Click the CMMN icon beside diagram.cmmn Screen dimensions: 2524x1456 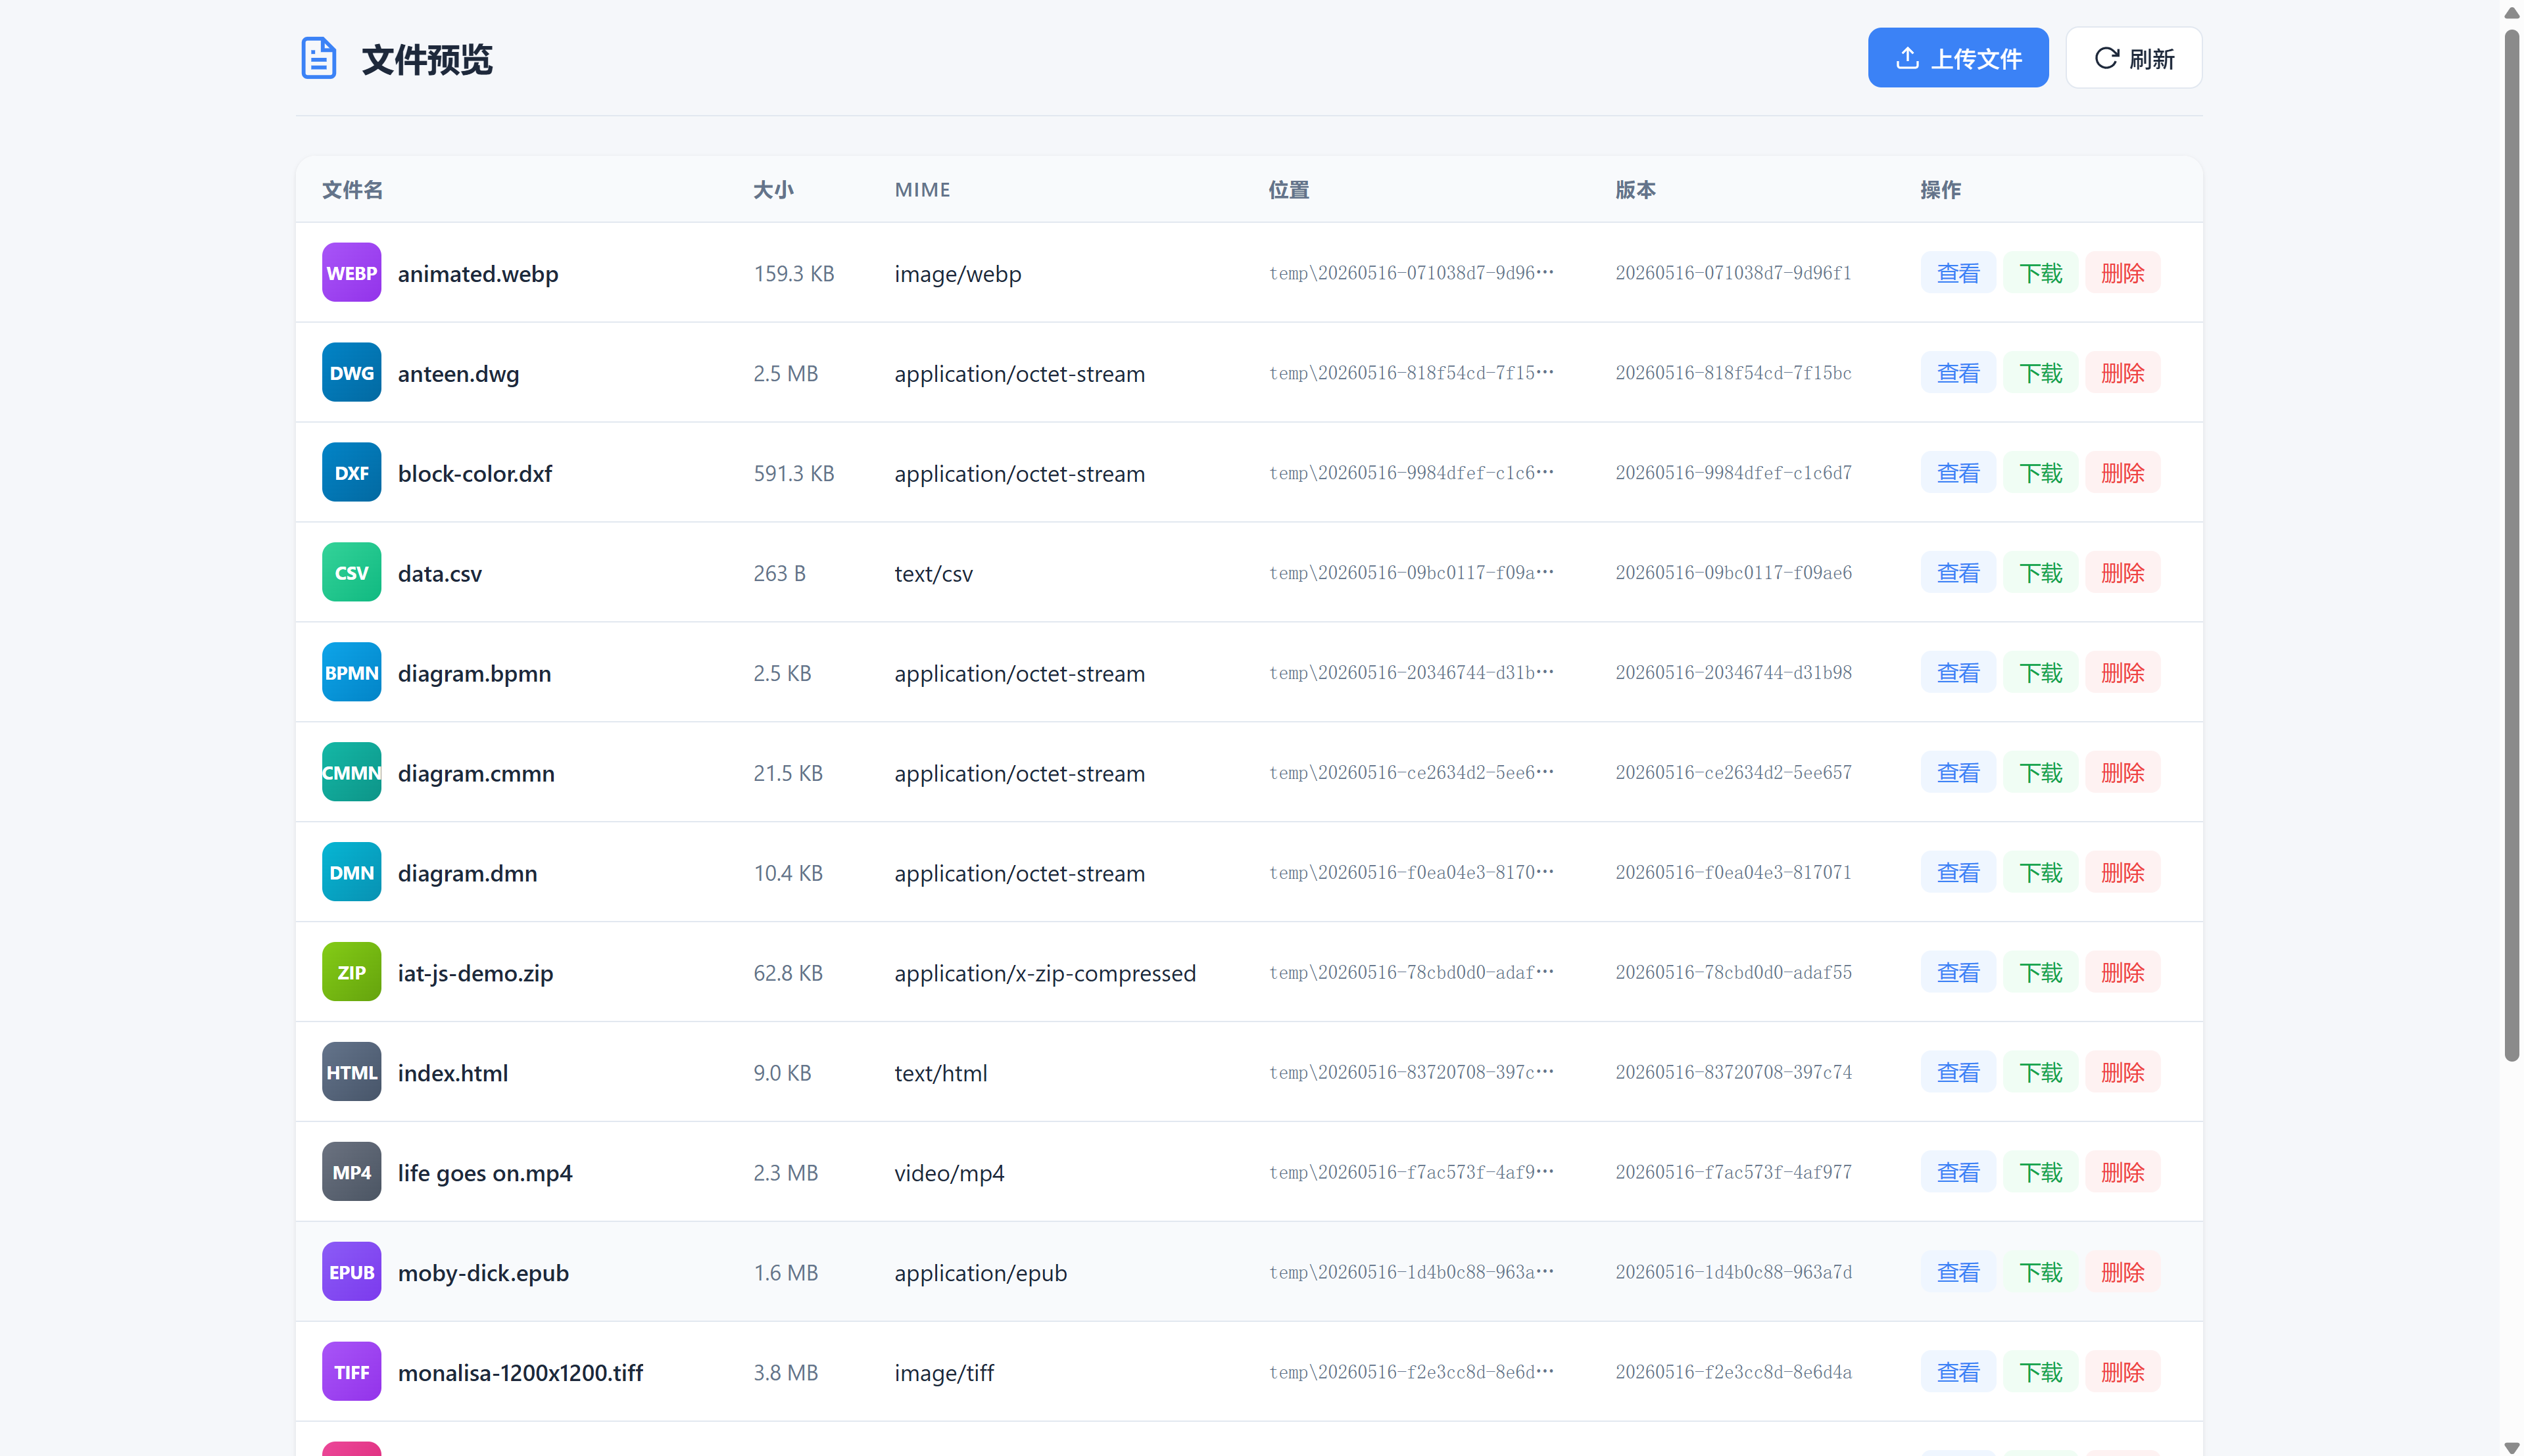(351, 772)
